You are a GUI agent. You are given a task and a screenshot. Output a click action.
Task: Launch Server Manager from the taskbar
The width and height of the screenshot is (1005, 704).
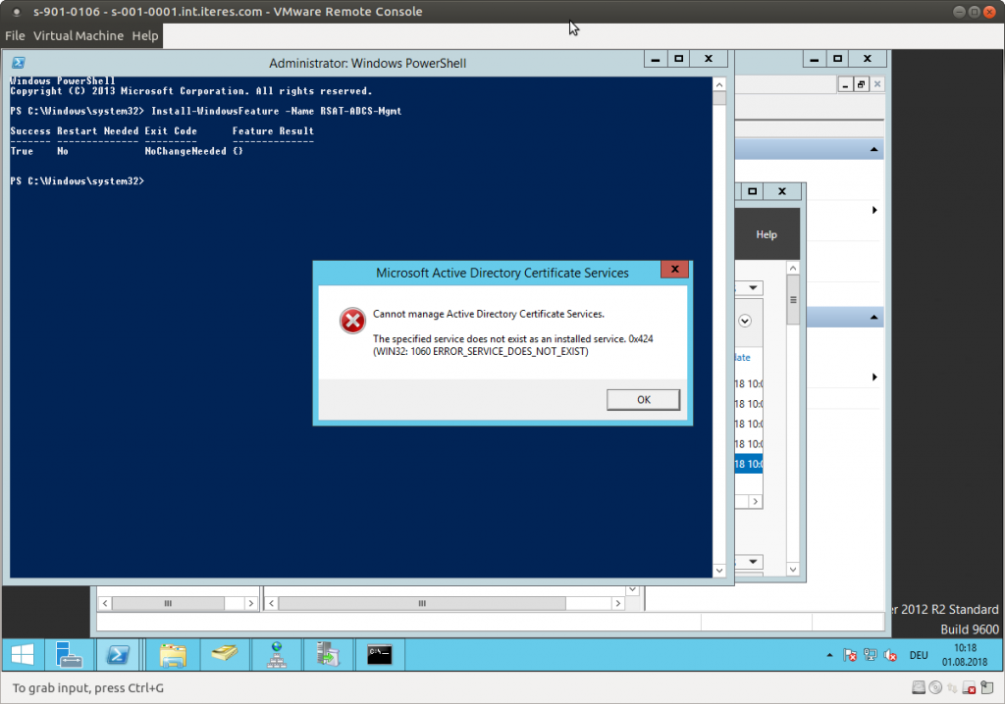click(68, 655)
